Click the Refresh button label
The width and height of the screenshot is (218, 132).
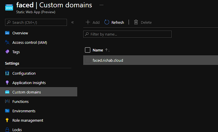(x=118, y=22)
